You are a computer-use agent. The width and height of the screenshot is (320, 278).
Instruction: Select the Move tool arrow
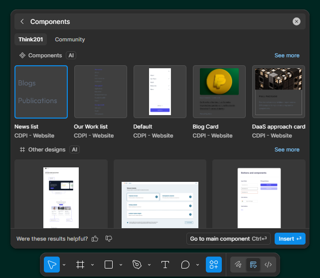pos(52,265)
